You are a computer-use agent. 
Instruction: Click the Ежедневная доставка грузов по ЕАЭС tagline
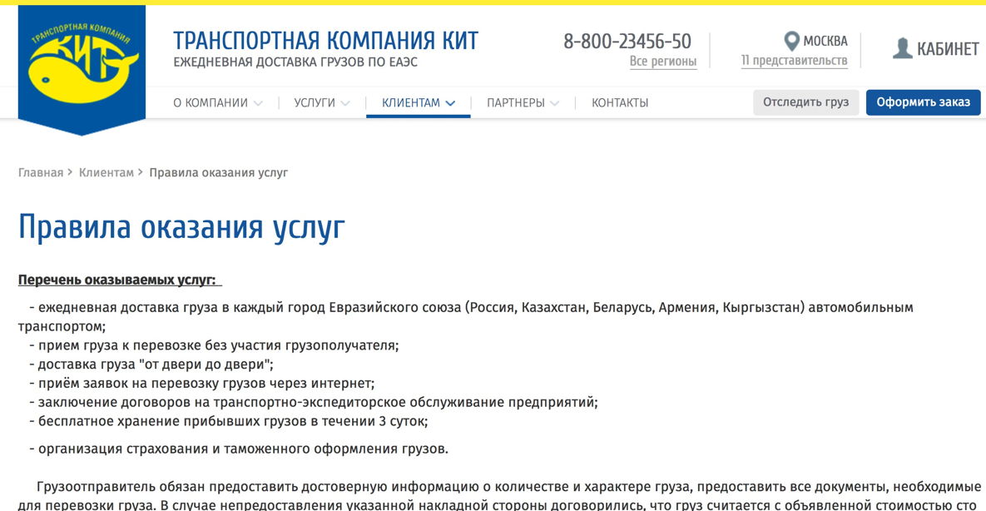pyautogui.click(x=295, y=62)
